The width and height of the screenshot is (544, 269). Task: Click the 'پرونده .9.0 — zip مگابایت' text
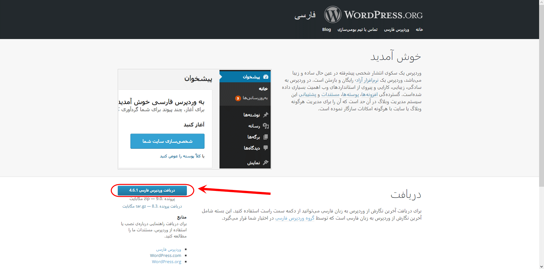point(152,199)
